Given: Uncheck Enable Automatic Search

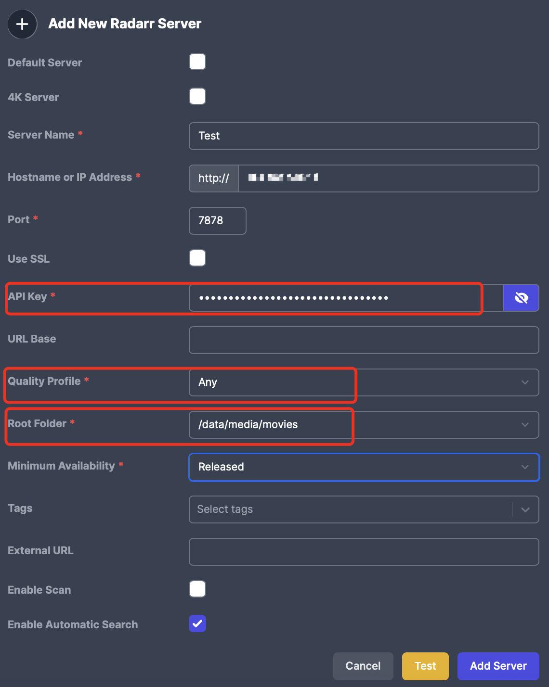Looking at the screenshot, I should (x=197, y=624).
